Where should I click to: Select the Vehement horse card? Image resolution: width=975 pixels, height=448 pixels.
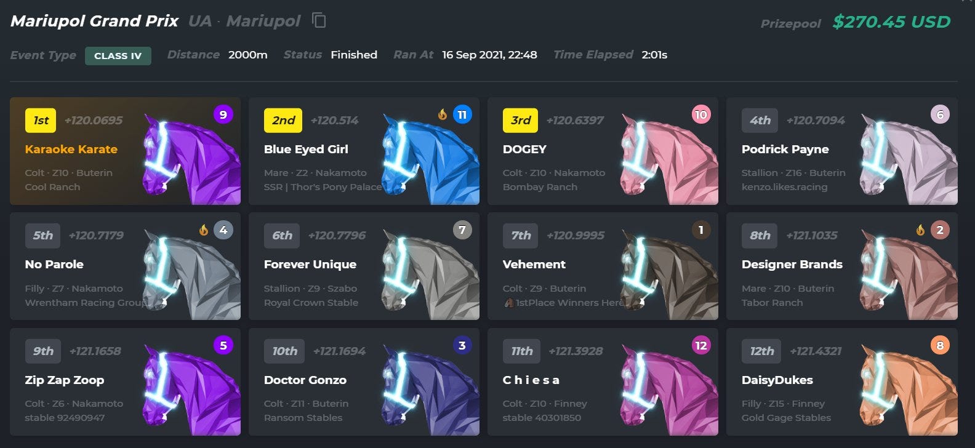[603, 266]
